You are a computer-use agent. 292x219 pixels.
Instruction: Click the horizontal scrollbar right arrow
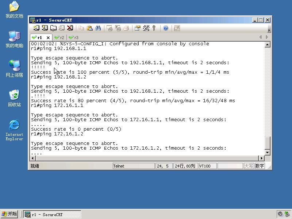tap(261, 158)
